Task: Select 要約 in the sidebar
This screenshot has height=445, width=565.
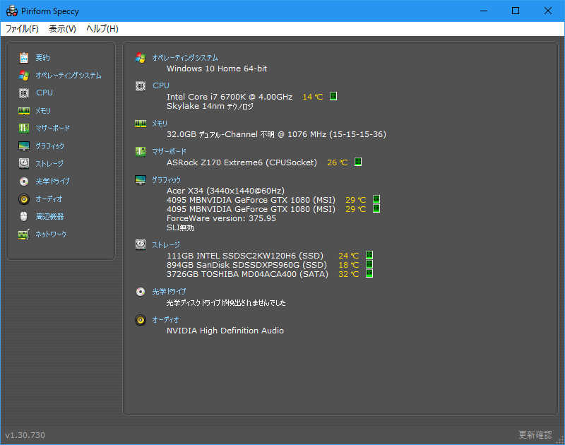Action: tap(42, 58)
